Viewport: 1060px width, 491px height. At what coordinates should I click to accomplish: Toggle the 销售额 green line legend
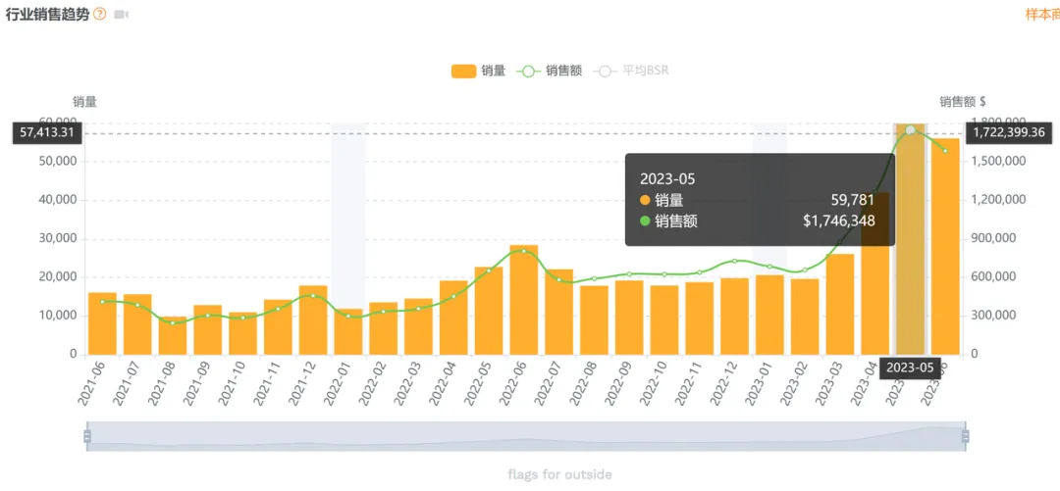pos(549,71)
